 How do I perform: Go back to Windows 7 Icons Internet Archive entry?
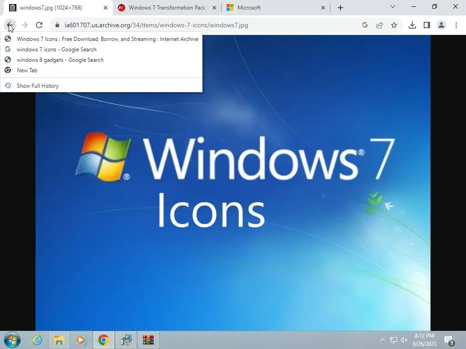[101, 39]
